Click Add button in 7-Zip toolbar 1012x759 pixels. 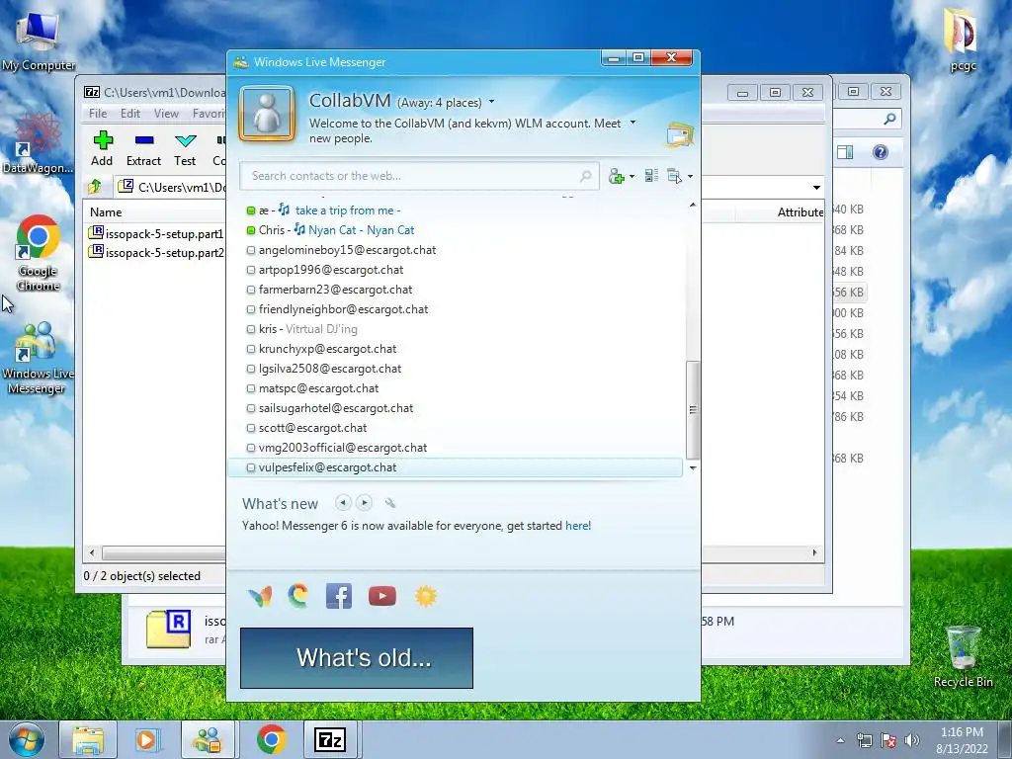[x=102, y=149]
